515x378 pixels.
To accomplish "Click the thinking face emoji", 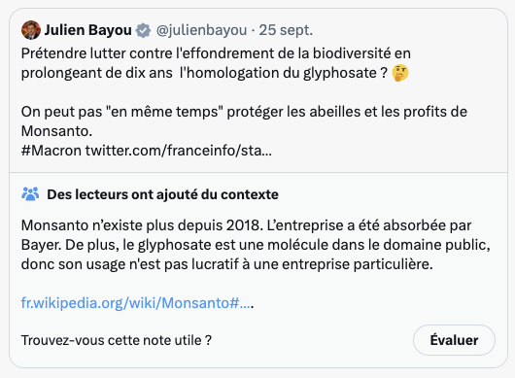I will 400,73.
